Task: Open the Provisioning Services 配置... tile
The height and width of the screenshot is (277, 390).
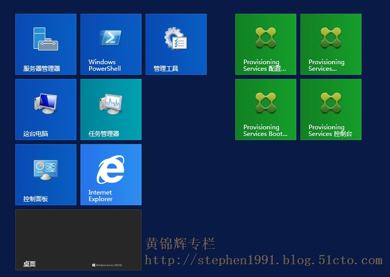Action: (x=266, y=44)
